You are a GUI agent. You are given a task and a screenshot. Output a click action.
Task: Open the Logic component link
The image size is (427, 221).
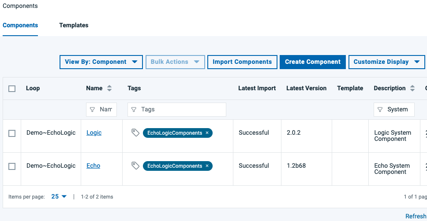click(x=94, y=133)
